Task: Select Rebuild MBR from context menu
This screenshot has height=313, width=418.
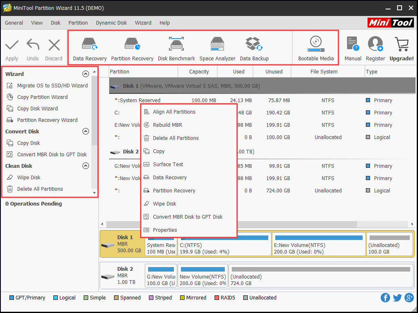Action: point(189,125)
